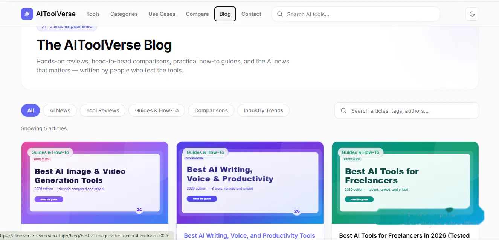Click the magnifier icon in articles search
Image resolution: width=499 pixels, height=240 pixels.
point(343,110)
